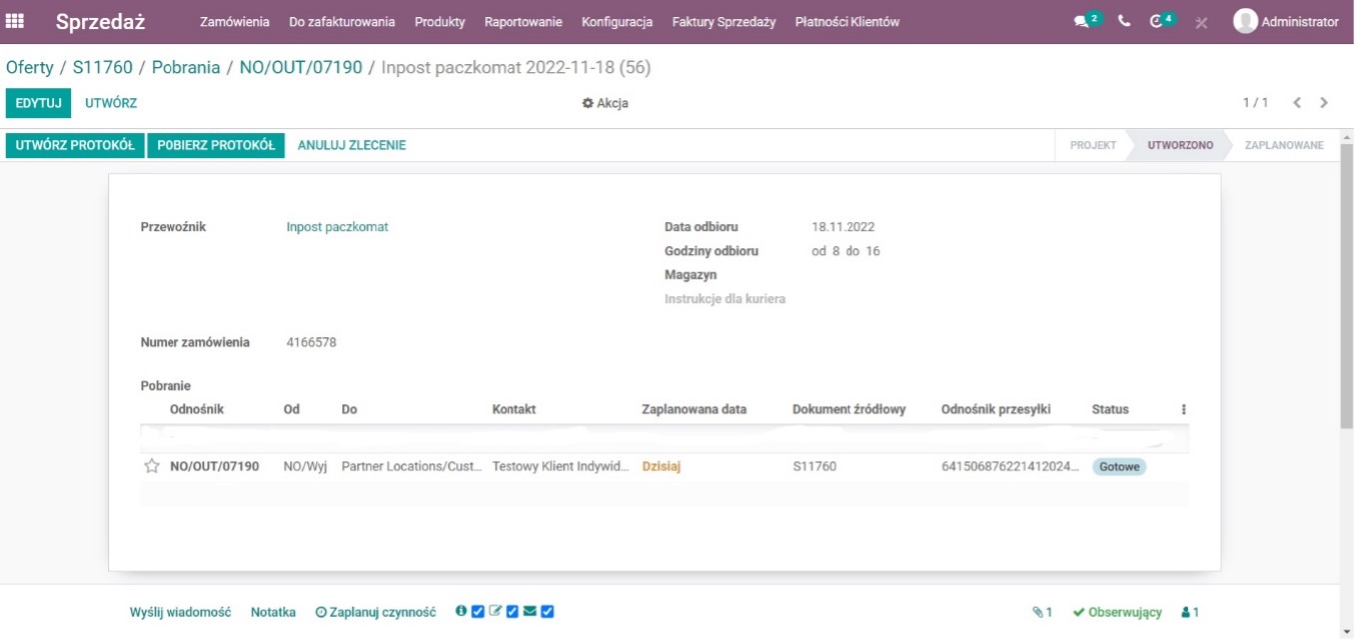Toggle the checkbox next to the info icon
1358x642 pixels.
[478, 611]
